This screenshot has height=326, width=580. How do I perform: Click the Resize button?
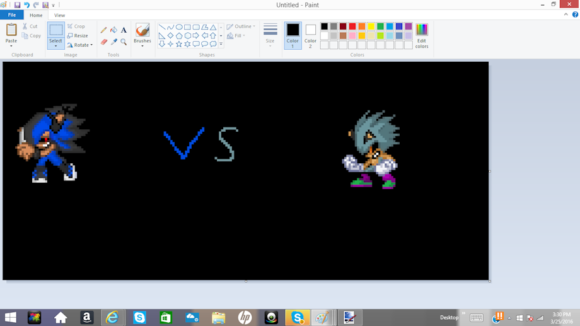coord(78,36)
